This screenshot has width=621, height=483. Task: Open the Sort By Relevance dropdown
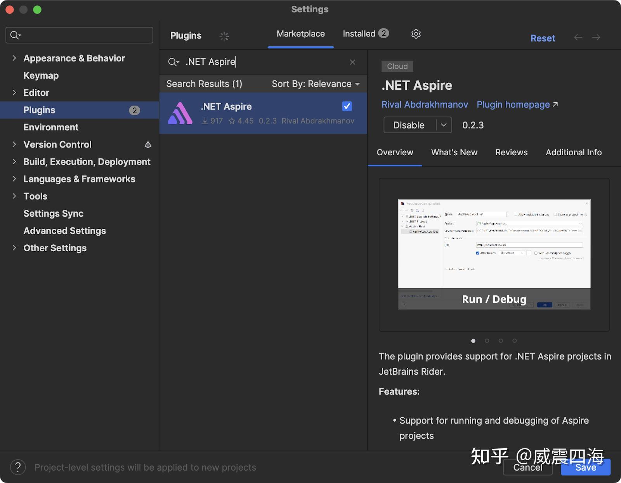click(316, 84)
